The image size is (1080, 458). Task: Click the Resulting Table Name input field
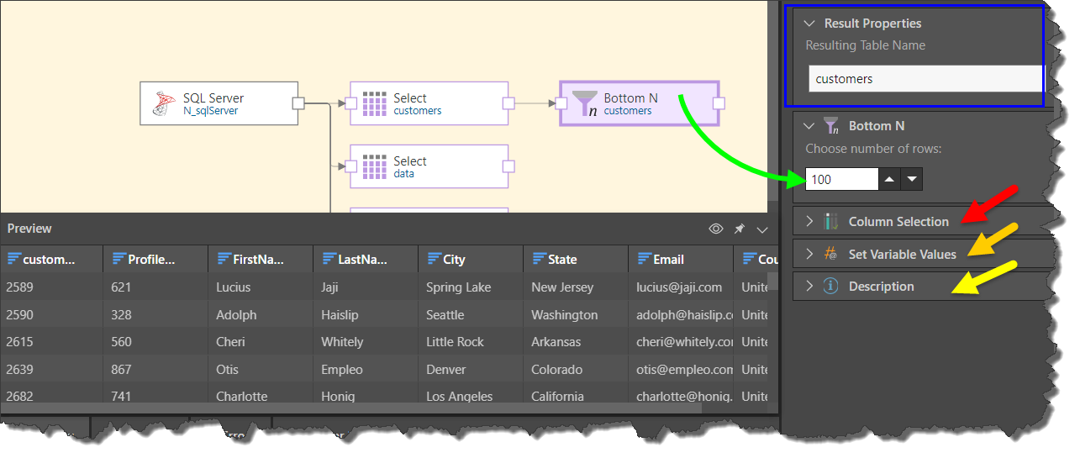[925, 79]
